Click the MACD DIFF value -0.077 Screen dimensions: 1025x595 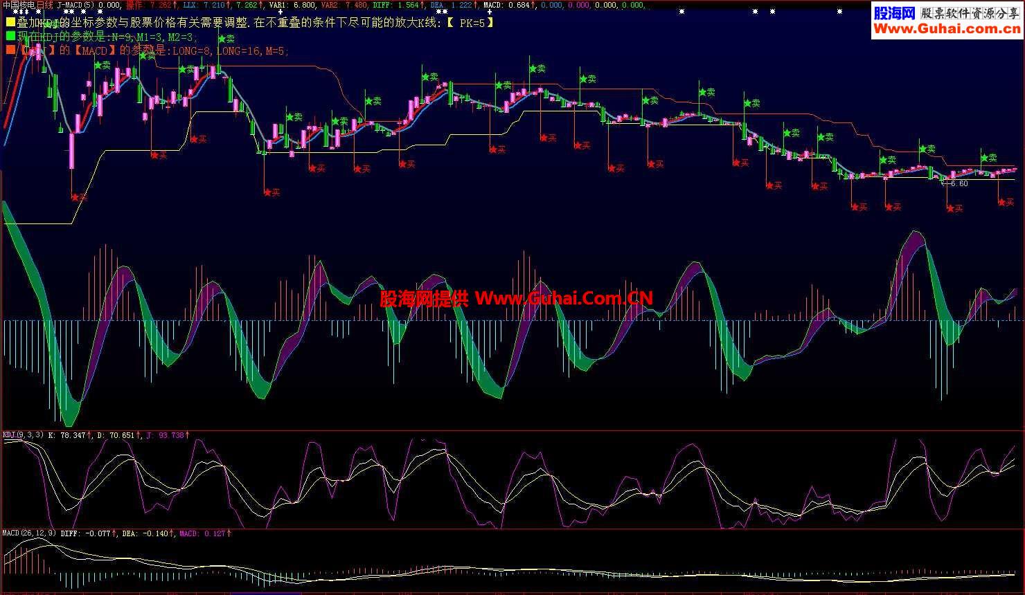(96, 533)
